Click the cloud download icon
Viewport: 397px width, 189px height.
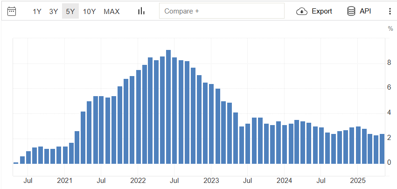coord(302,11)
